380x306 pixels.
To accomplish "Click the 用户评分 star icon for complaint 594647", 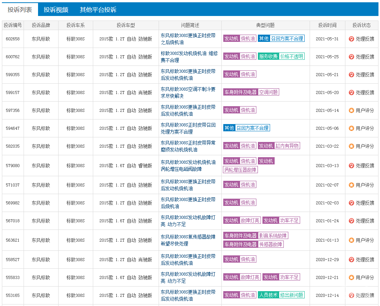I will 351,128.
